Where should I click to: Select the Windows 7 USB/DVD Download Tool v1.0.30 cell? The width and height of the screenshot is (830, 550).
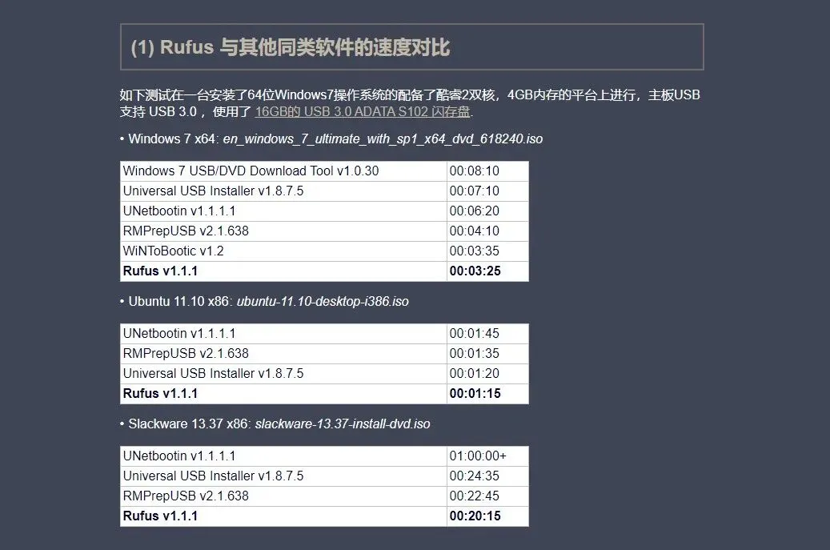click(x=283, y=171)
